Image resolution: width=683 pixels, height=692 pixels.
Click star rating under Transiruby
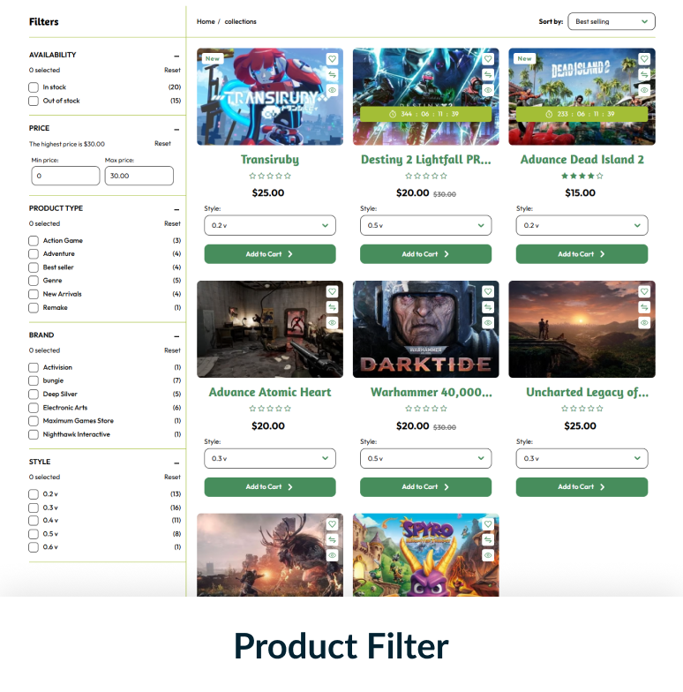(x=270, y=177)
